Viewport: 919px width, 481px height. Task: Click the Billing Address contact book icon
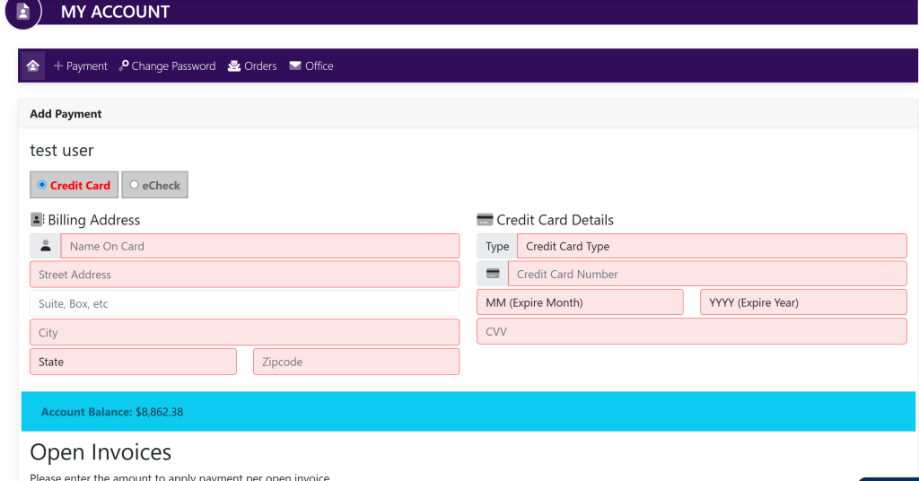tap(37, 220)
